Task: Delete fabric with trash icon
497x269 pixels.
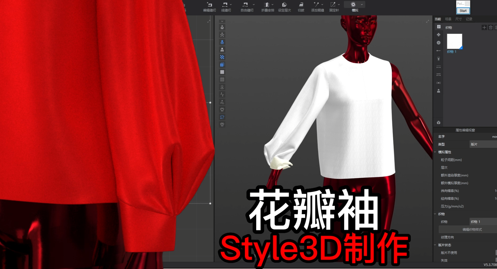Action: (491, 27)
